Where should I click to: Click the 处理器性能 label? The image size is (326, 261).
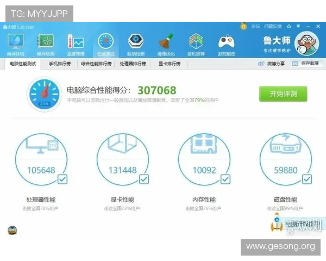(41, 200)
